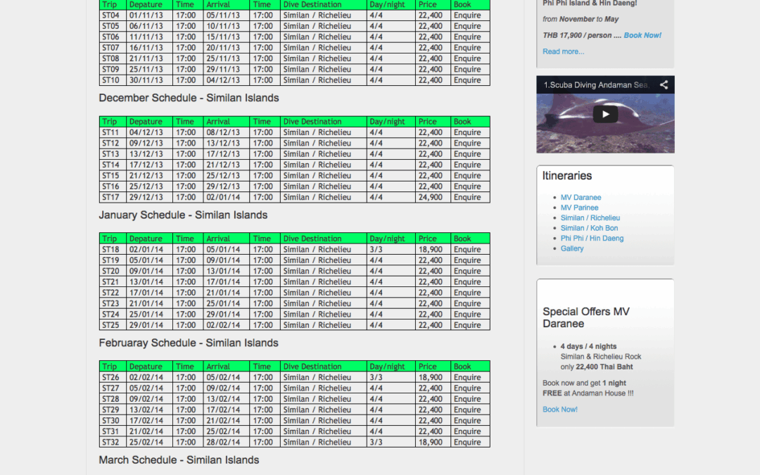This screenshot has height=475, width=760.
Task: Click Enquire for trip ST24
Action: click(x=467, y=314)
